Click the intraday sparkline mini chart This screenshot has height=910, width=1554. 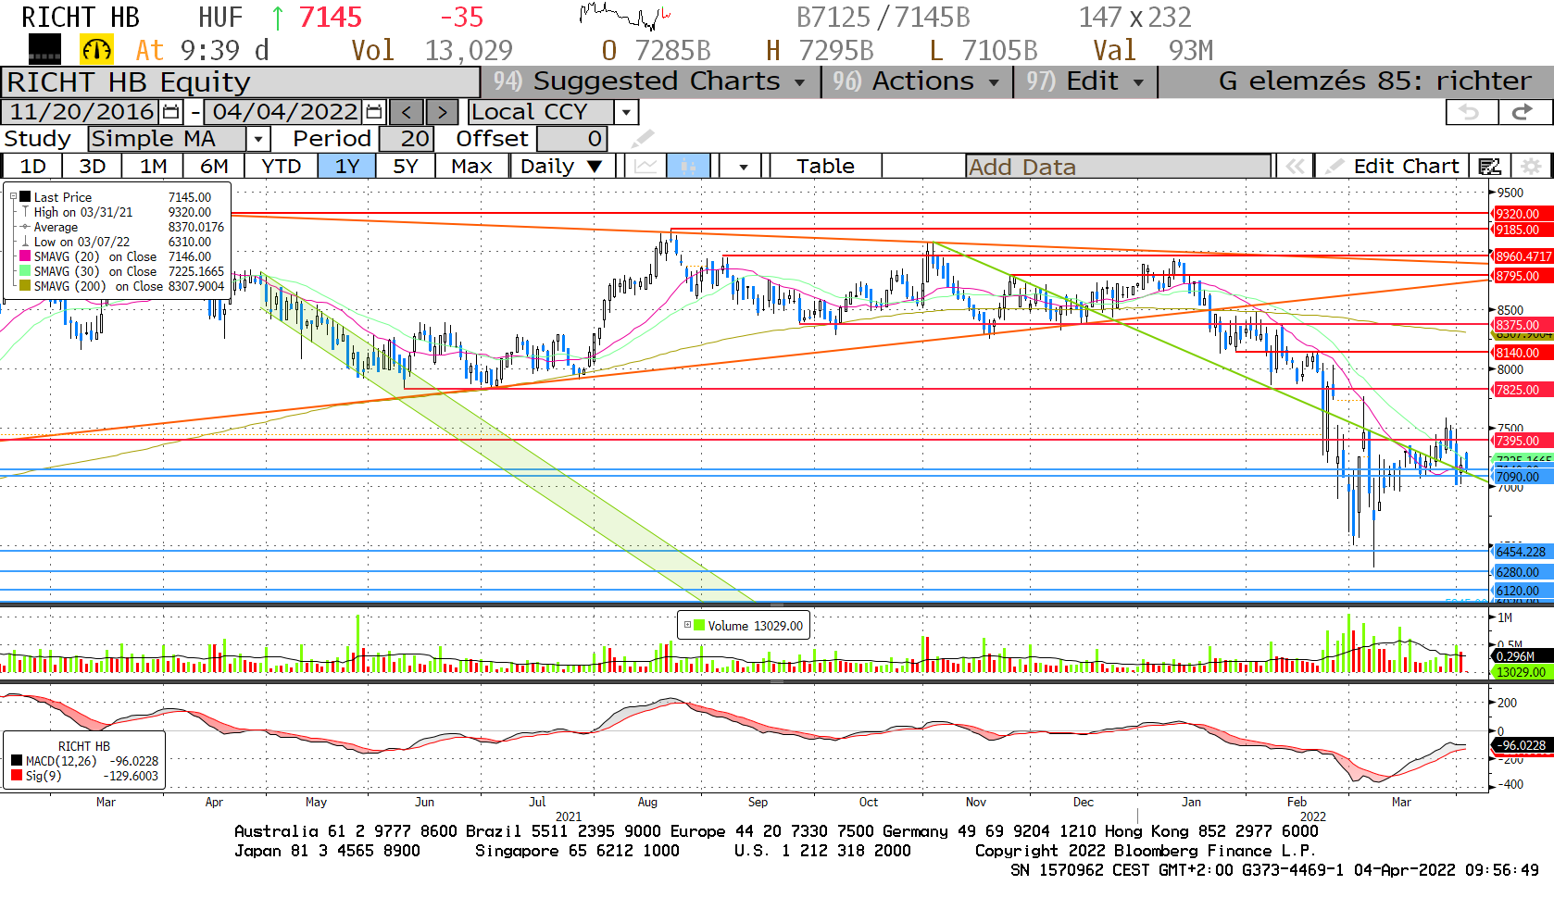[x=625, y=16]
